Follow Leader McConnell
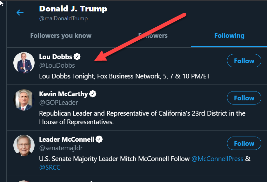267x182 pixels. click(244, 144)
